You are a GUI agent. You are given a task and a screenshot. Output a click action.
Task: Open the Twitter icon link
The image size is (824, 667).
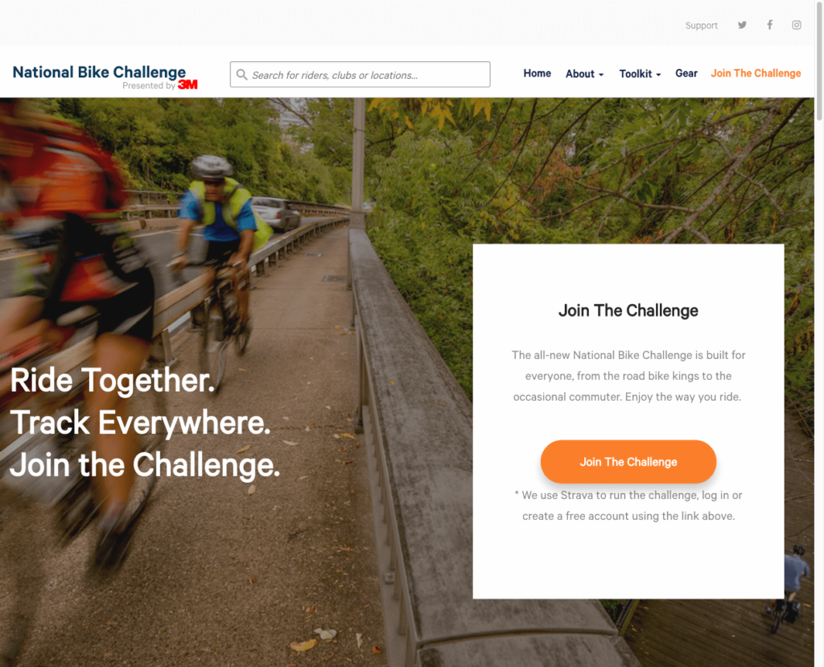click(742, 25)
